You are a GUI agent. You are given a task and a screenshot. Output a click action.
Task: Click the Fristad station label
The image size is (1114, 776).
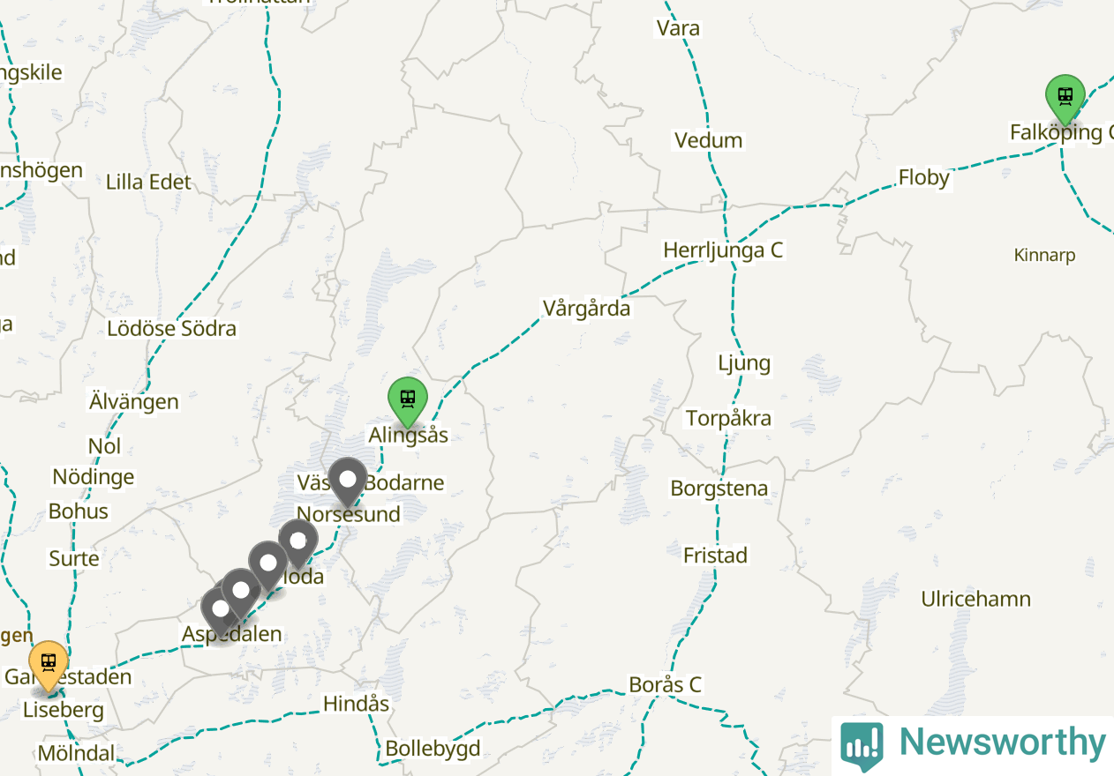[x=715, y=556]
